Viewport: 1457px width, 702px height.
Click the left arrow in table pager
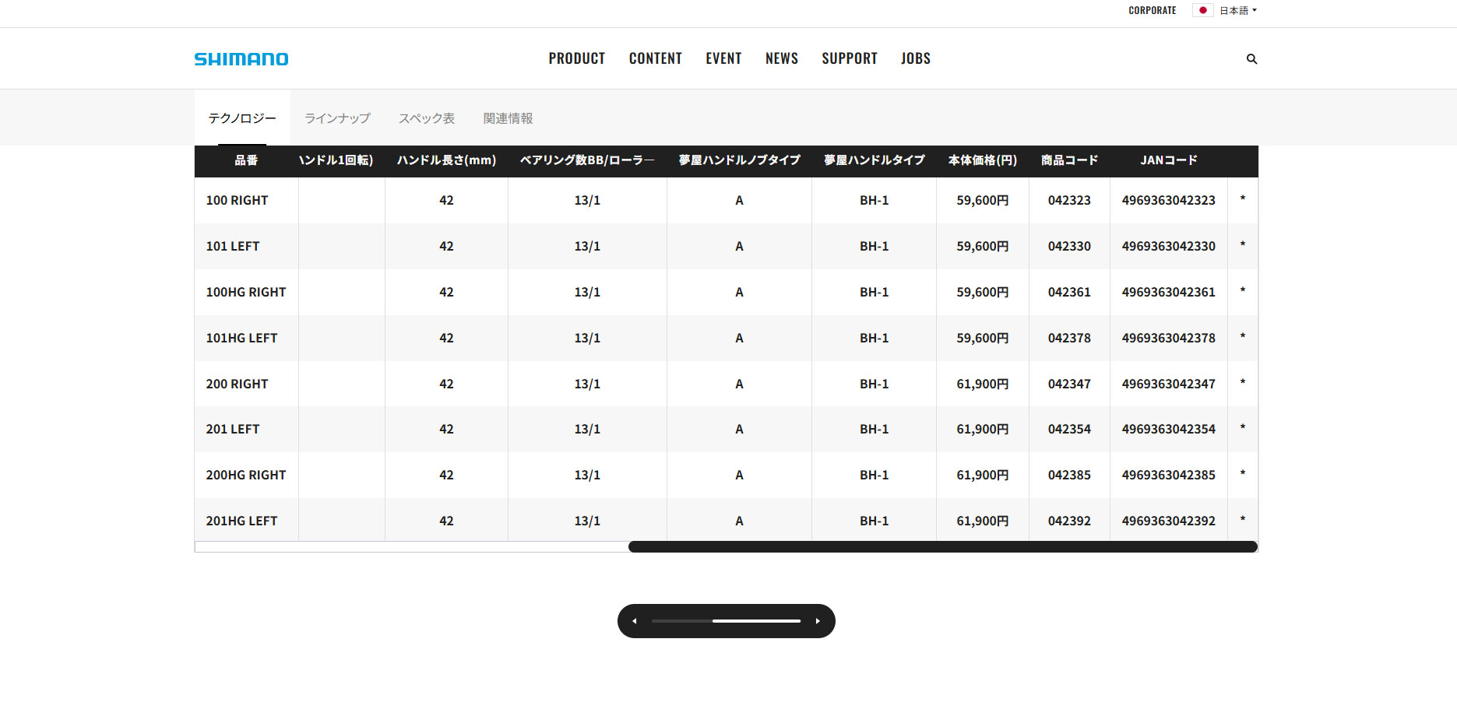coord(635,621)
